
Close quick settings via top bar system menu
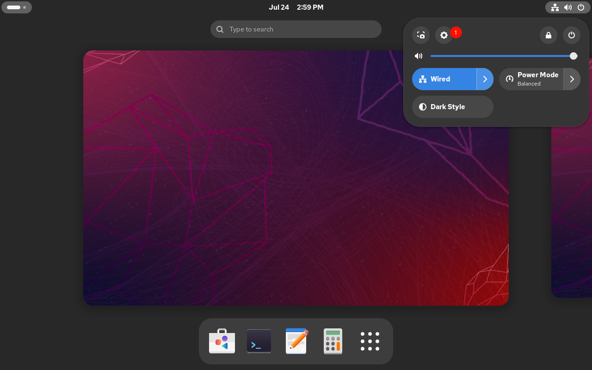click(568, 7)
